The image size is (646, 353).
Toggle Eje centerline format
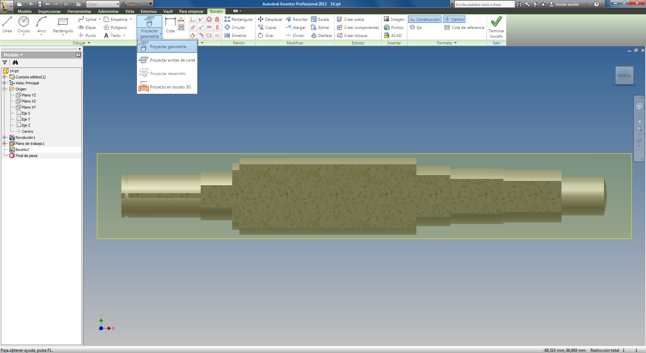coord(416,28)
